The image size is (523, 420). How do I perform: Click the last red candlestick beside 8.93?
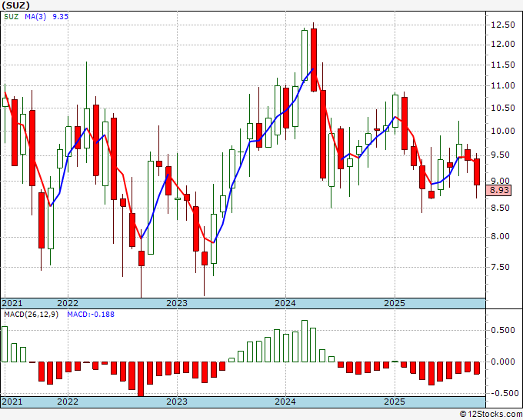[477, 172]
